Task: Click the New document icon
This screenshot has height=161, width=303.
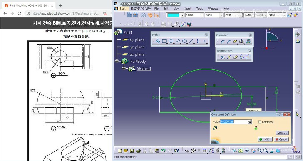Action: pyautogui.click(x=119, y=151)
